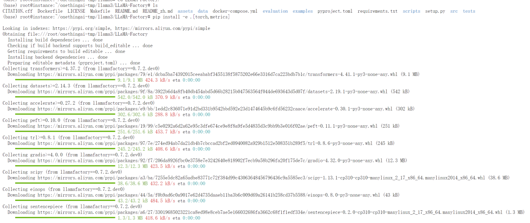This screenshot has height=223, width=530.
Task: Click requirements.txt in the listing
Action: pyautogui.click(x=377, y=11)
